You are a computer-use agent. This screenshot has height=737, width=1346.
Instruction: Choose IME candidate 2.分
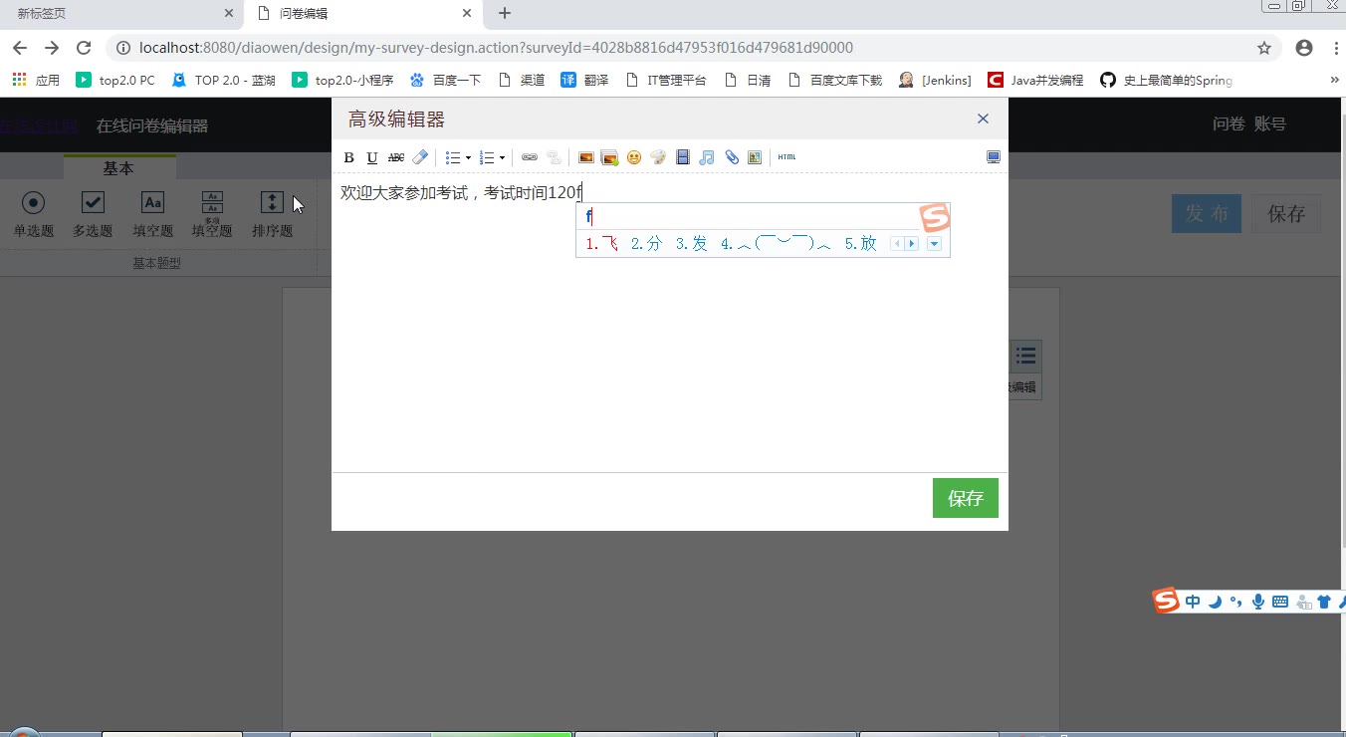647,243
